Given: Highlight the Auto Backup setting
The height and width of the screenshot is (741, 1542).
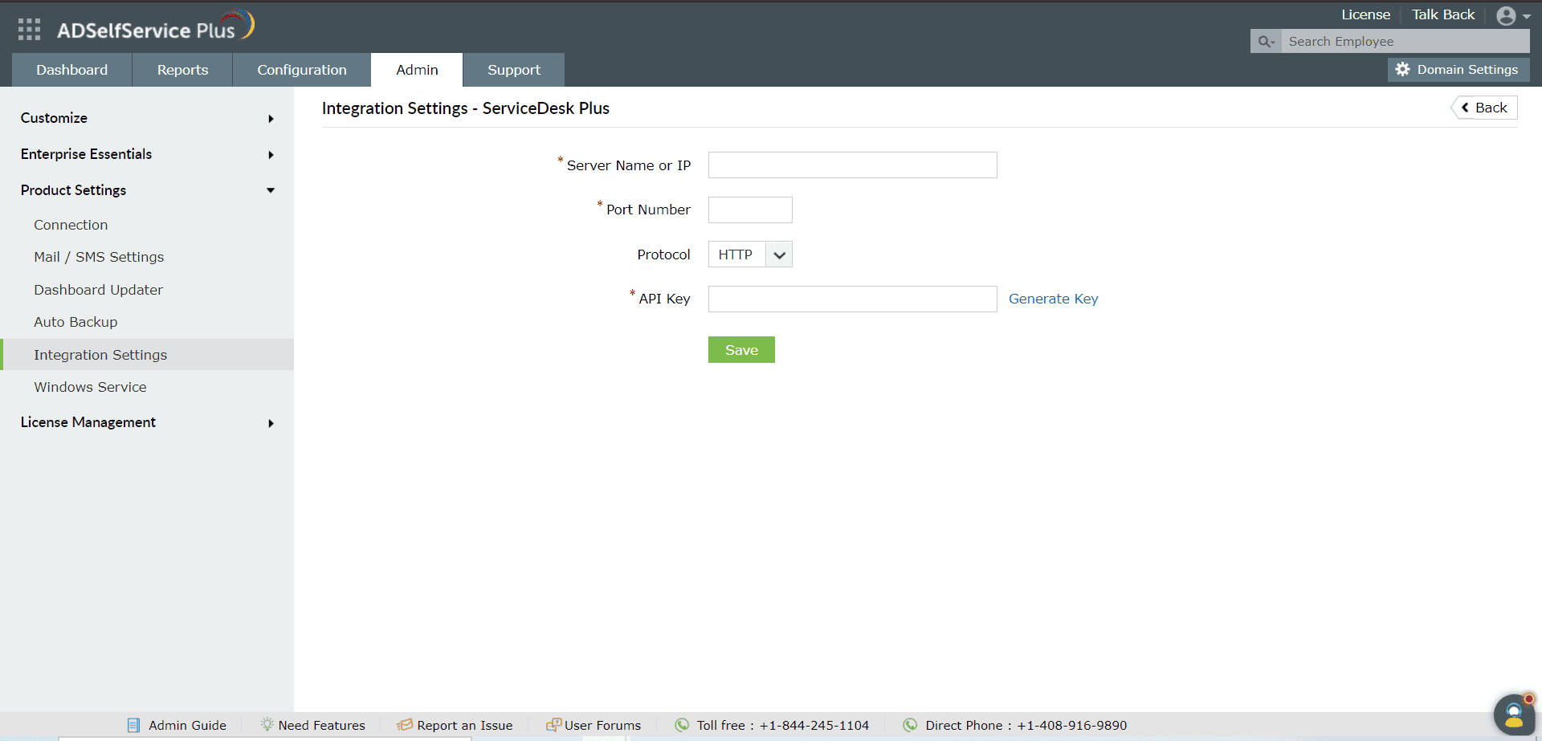Looking at the screenshot, I should pos(75,321).
